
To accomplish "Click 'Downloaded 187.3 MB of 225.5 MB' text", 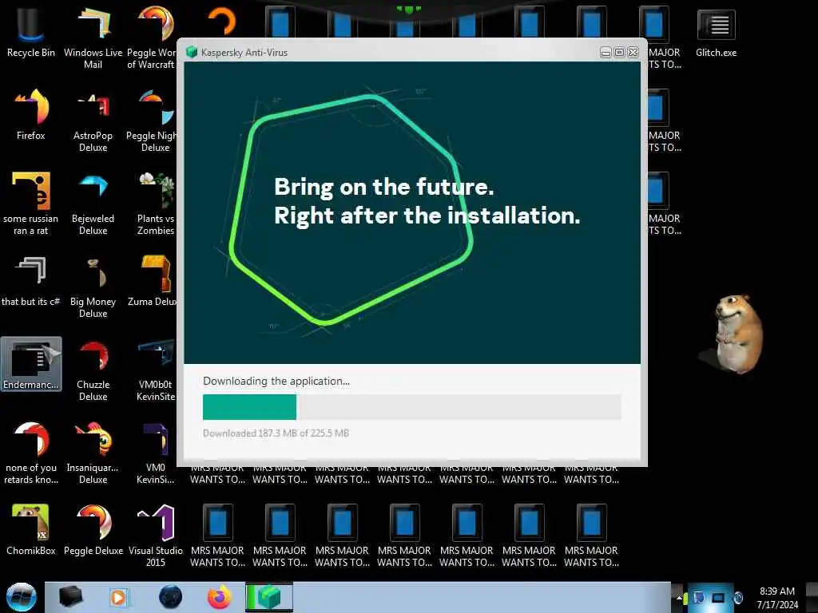I will [276, 433].
